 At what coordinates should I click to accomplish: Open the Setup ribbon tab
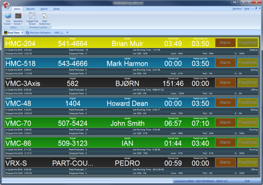(x=56, y=9)
